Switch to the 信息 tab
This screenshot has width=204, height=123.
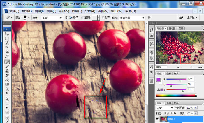(x=181, y=28)
